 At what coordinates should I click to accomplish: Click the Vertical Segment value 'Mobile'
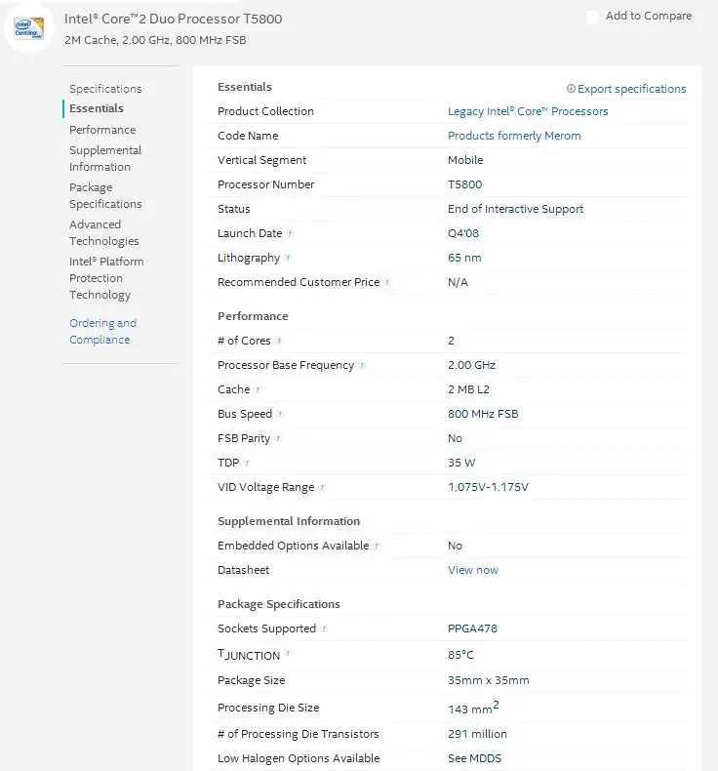point(465,160)
